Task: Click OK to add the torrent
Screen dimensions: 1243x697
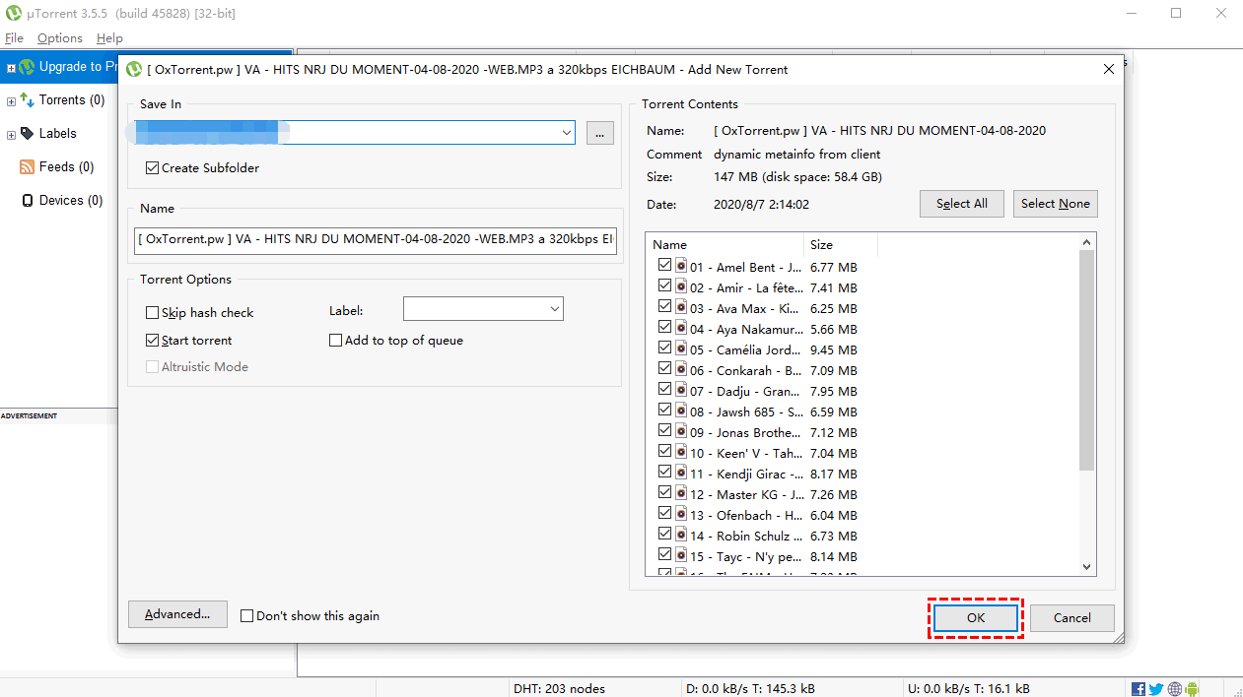Action: (975, 618)
